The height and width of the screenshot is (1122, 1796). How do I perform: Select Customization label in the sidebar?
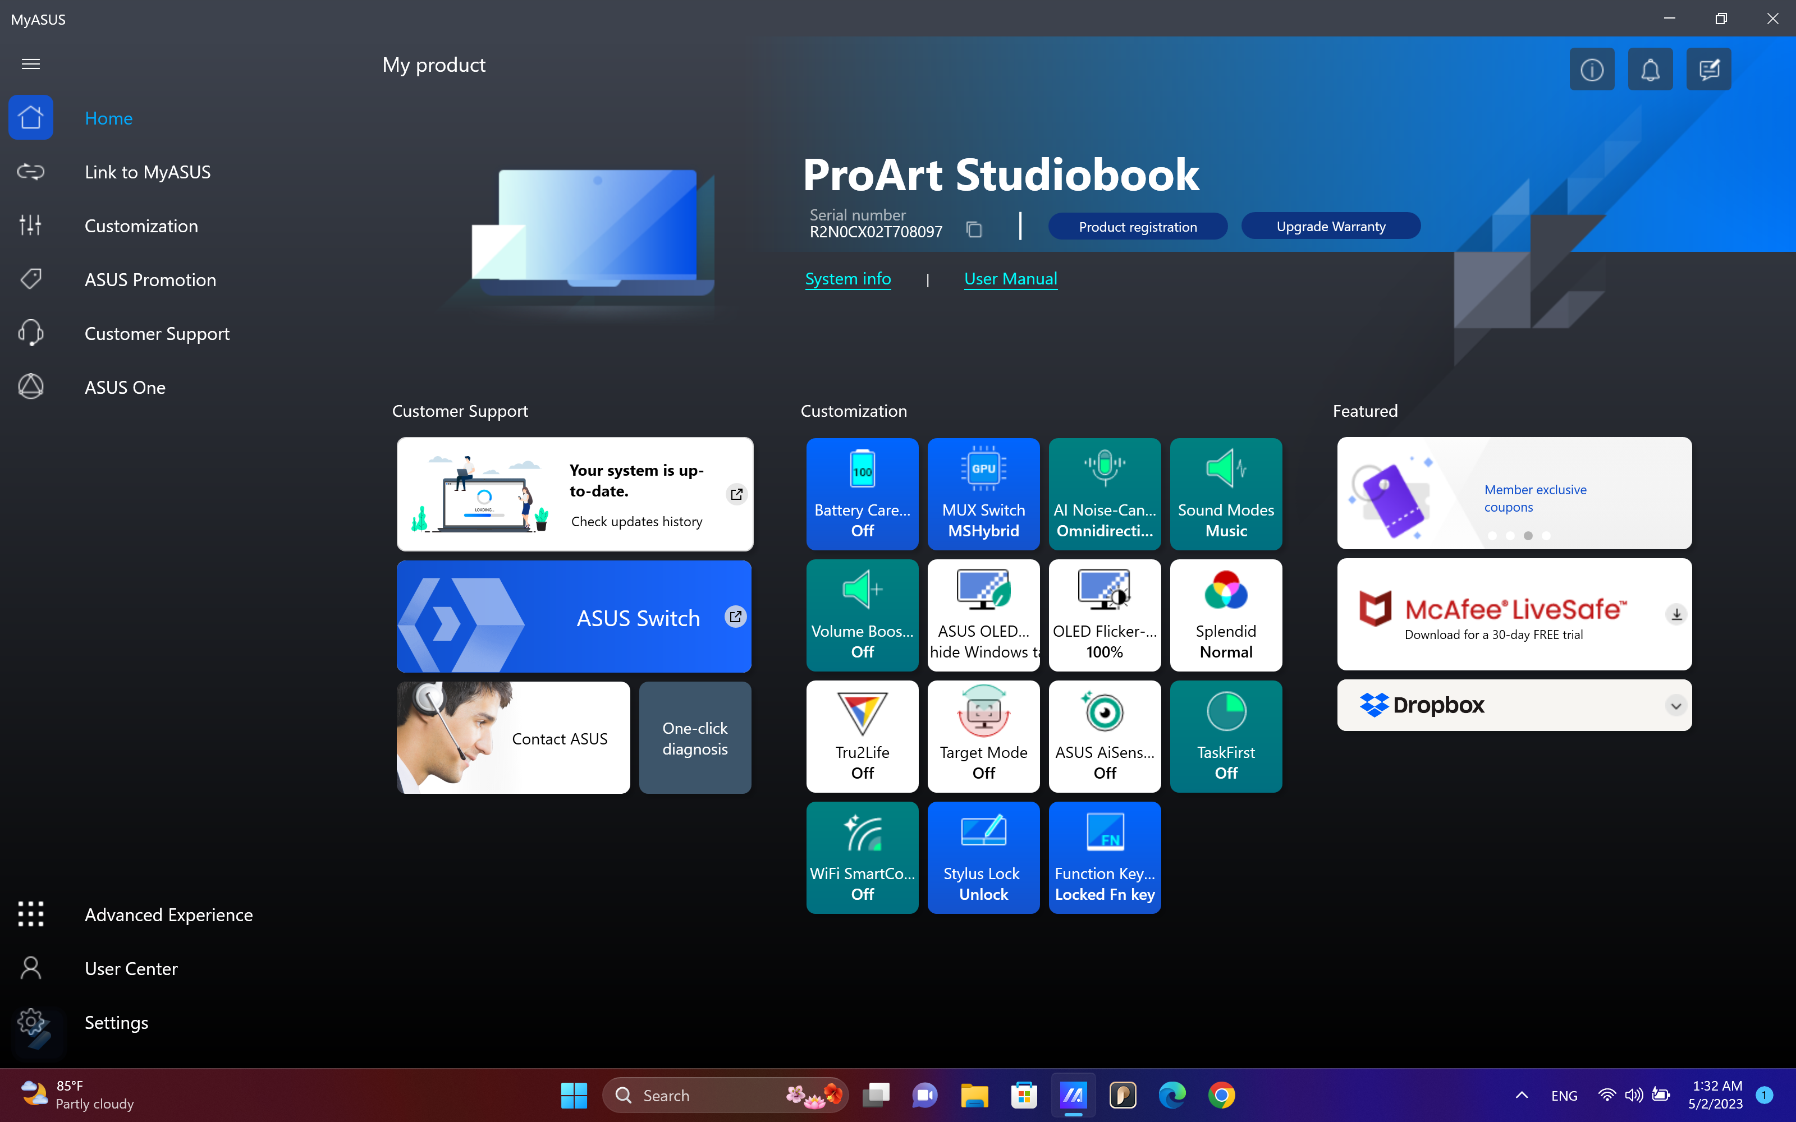click(141, 226)
